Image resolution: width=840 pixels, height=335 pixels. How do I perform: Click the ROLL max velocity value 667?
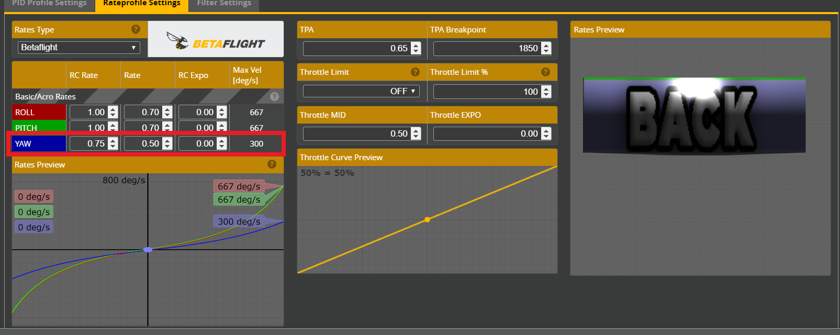(x=256, y=112)
